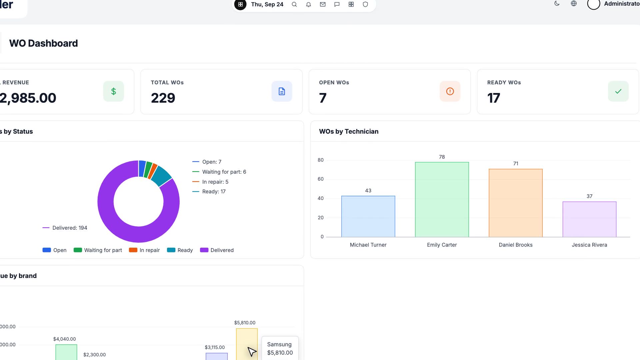This screenshot has height=360, width=640.
Task: Click the 'Delivered: 194' chart label
Action: (70, 228)
